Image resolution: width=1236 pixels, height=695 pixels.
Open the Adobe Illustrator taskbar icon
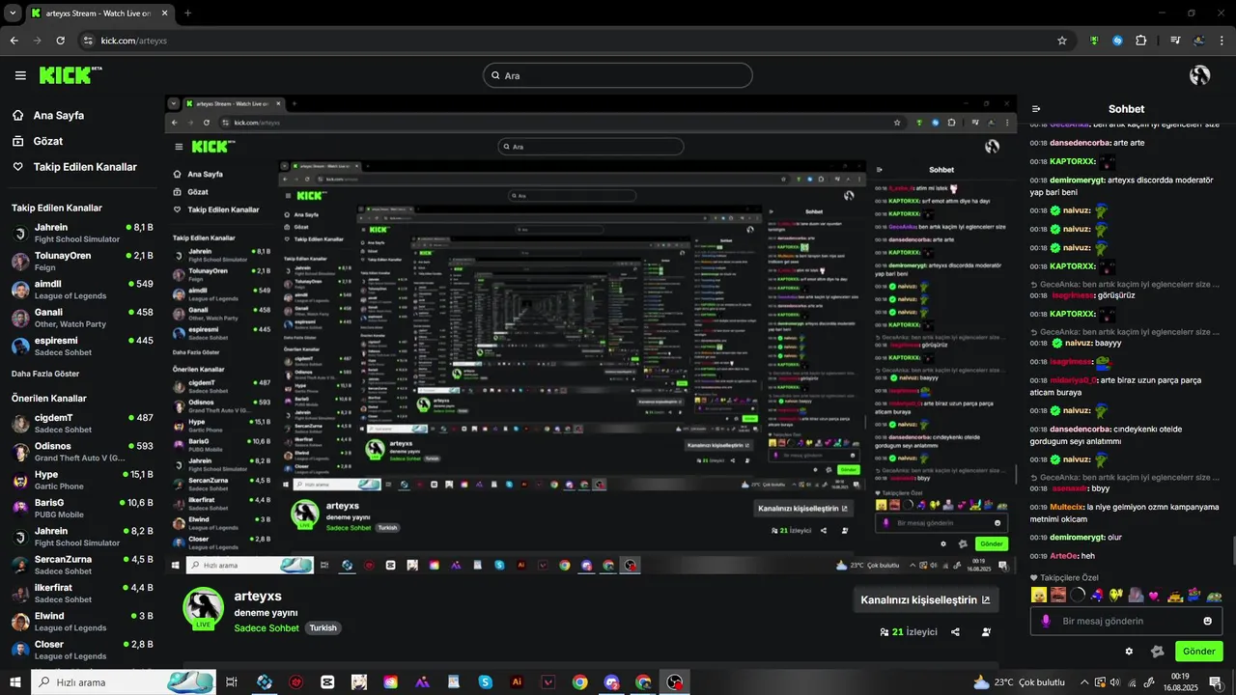point(517,682)
